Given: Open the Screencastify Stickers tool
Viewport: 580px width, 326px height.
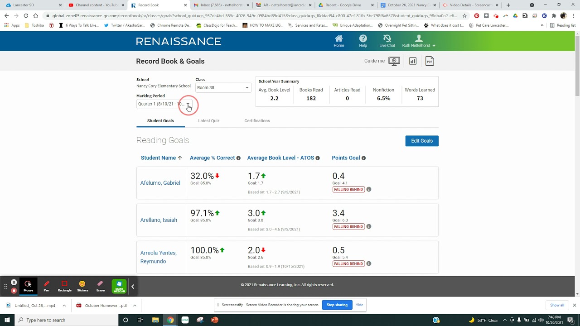Looking at the screenshot, I should tap(82, 286).
